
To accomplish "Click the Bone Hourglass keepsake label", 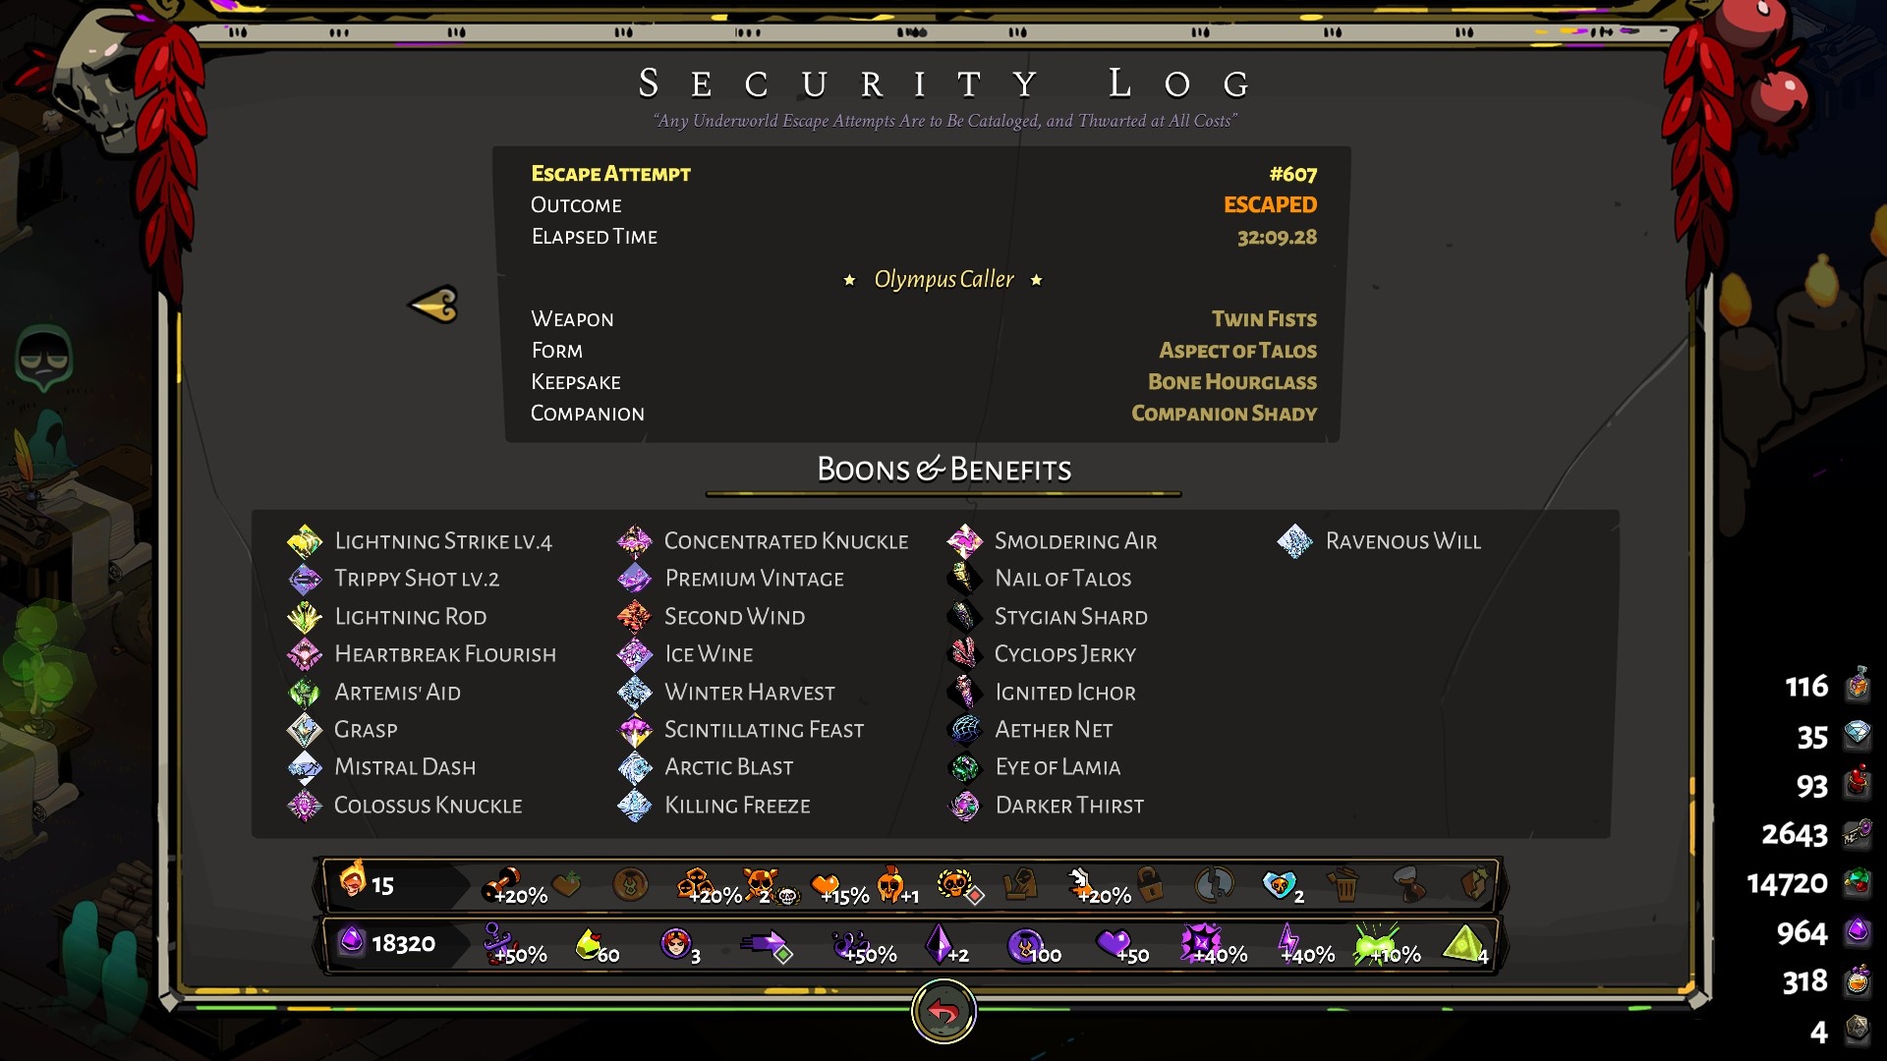I will 1232,381.
